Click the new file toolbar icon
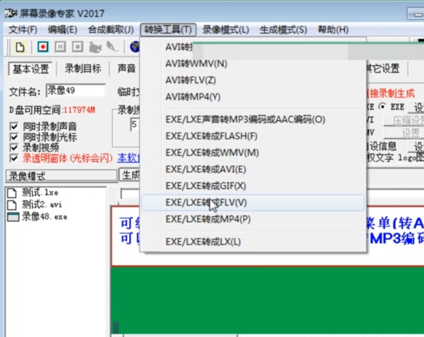This screenshot has width=424, height=337. point(21,47)
